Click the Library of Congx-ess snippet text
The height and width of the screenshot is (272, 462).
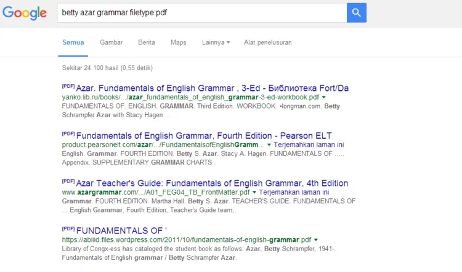tap(199, 249)
